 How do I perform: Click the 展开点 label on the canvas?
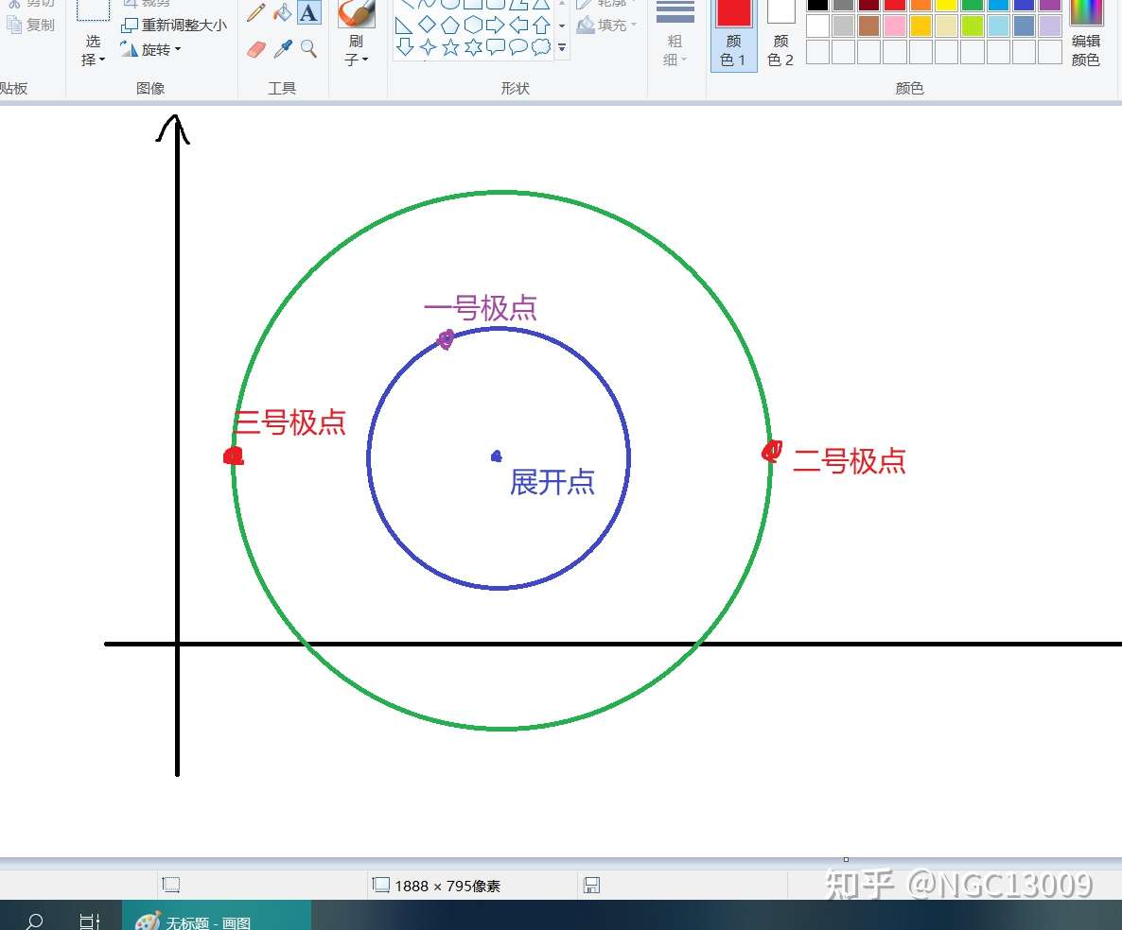[552, 483]
